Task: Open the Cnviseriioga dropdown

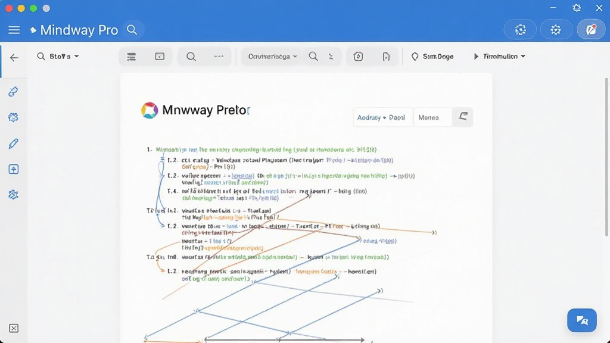Action: tap(272, 57)
